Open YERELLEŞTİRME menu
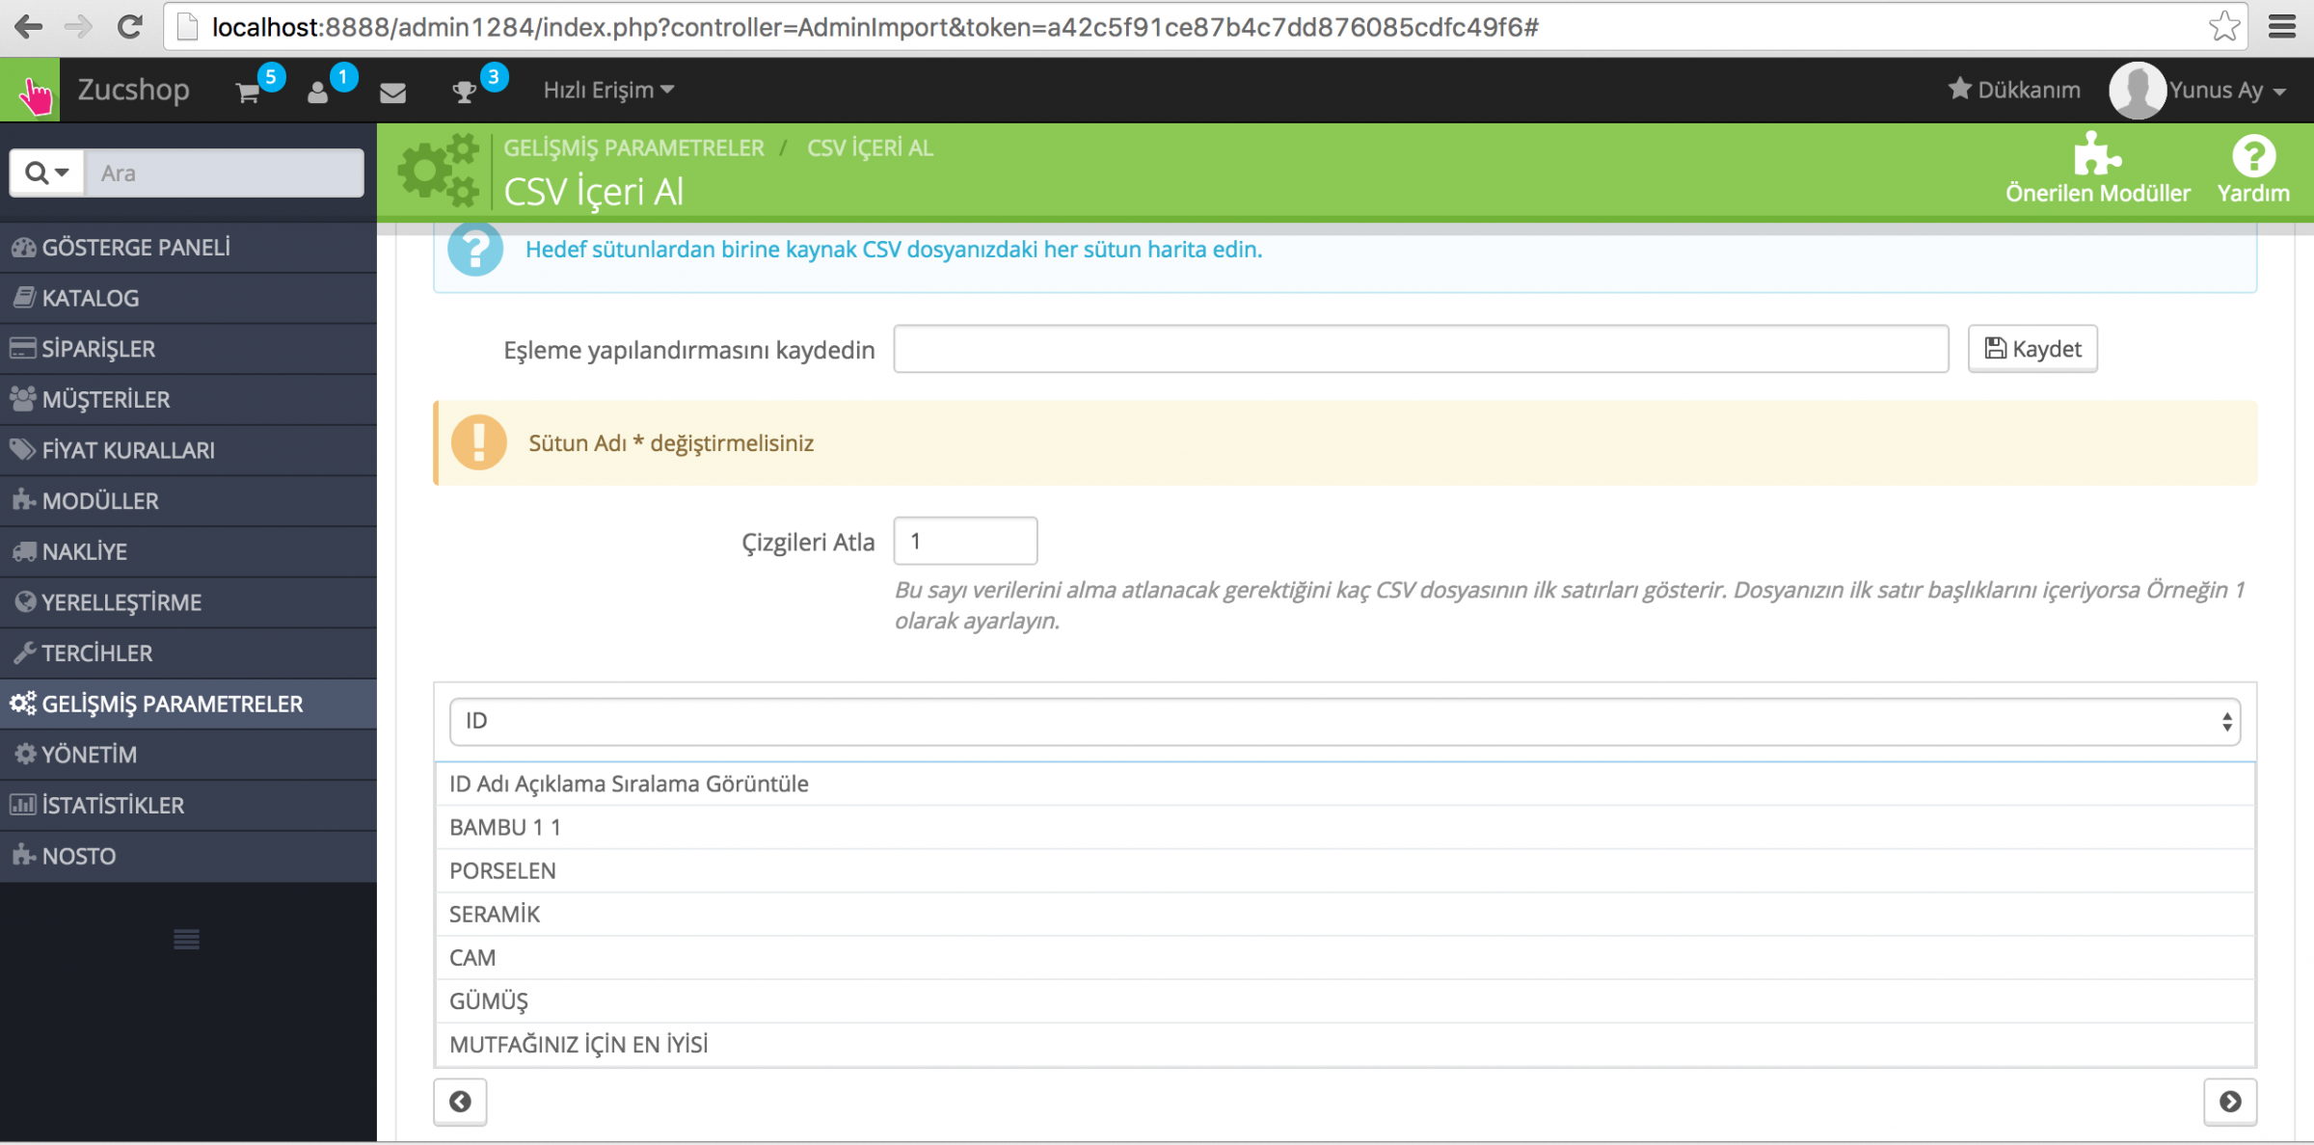The width and height of the screenshot is (2314, 1145). click(188, 602)
